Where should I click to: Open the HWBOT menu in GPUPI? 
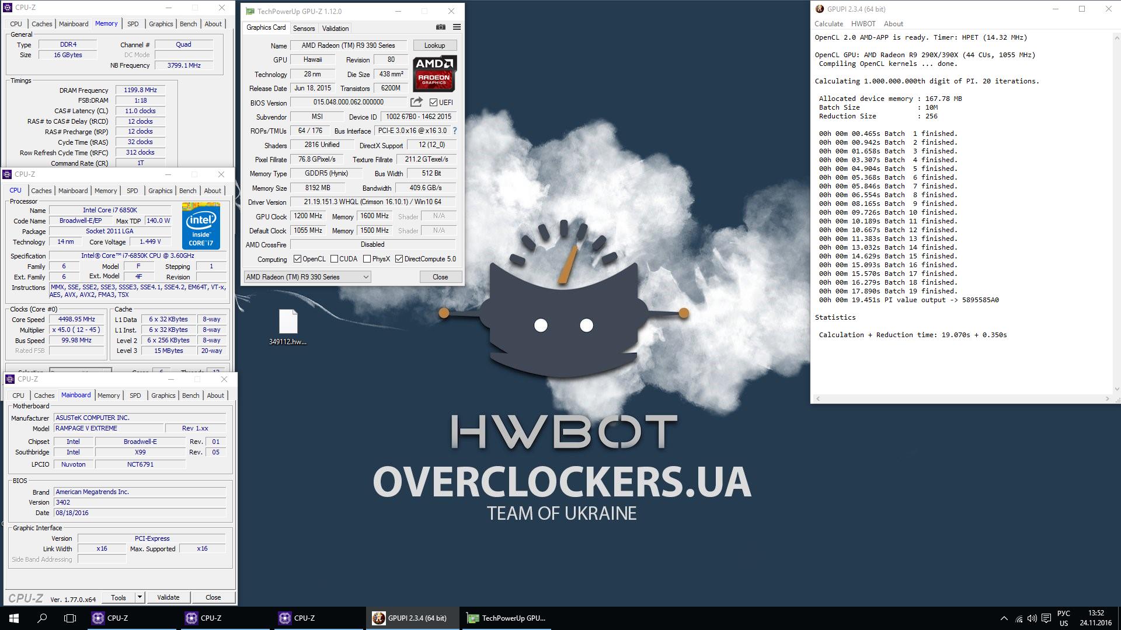coord(863,24)
